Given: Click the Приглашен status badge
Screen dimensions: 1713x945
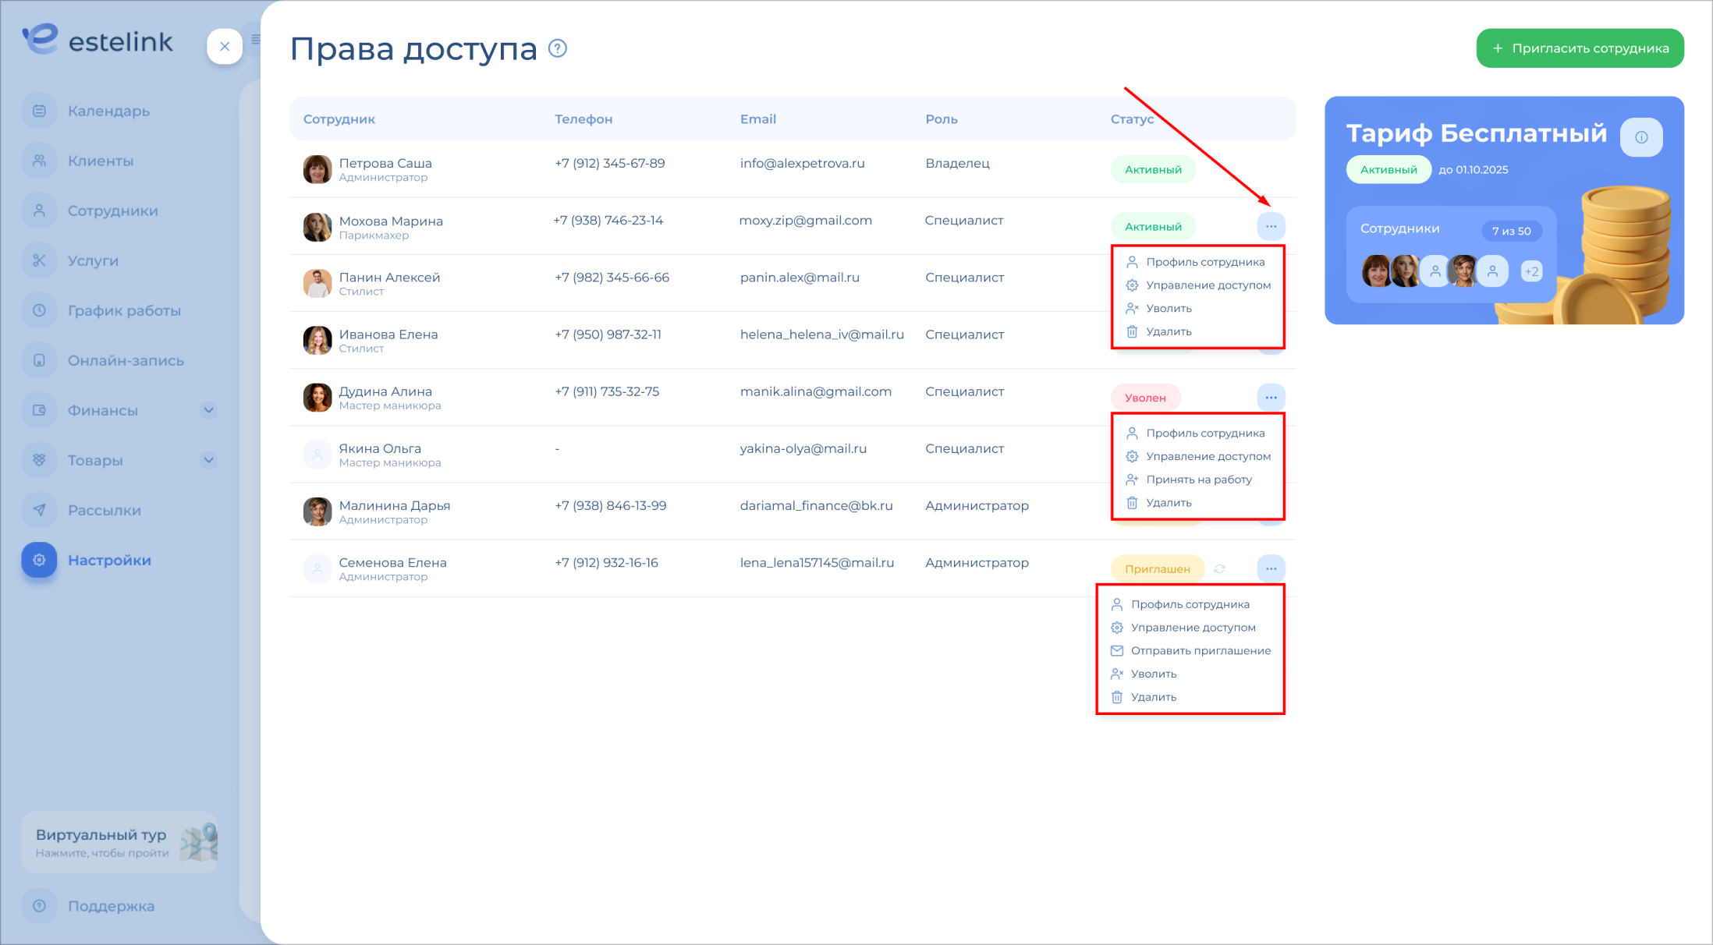Looking at the screenshot, I should [x=1158, y=568].
